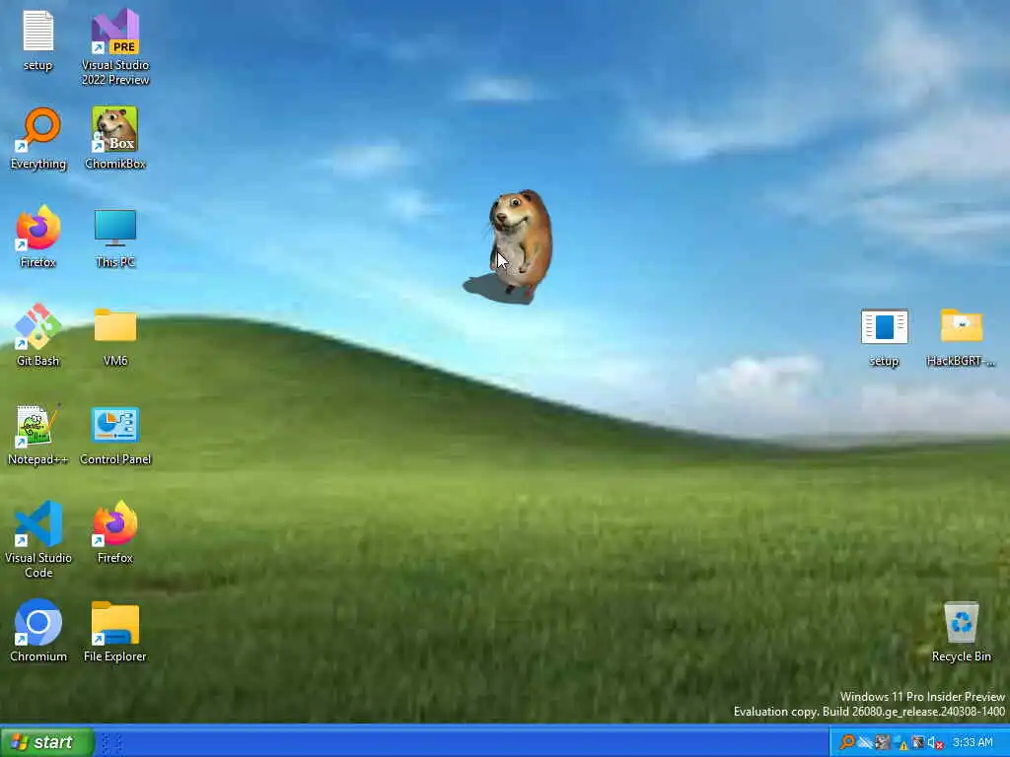Open muted speaker volume tray icon
This screenshot has height=757, width=1010.
point(936,743)
